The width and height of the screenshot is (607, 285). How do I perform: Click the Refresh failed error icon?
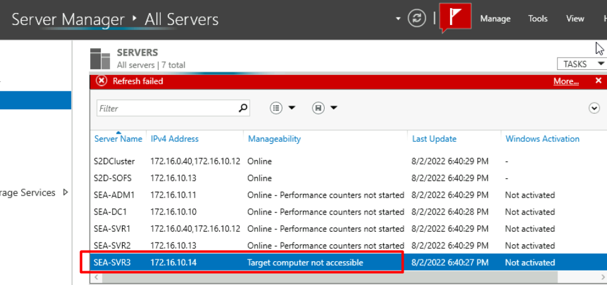point(101,81)
